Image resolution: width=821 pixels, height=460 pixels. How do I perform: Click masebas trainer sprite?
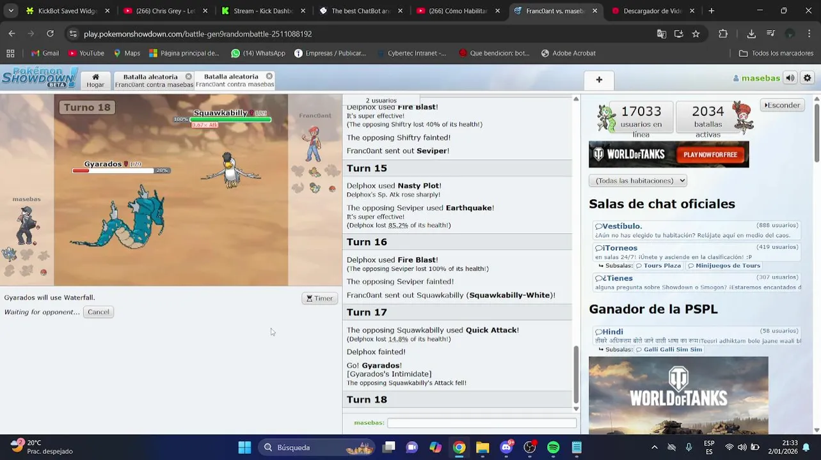26,225
